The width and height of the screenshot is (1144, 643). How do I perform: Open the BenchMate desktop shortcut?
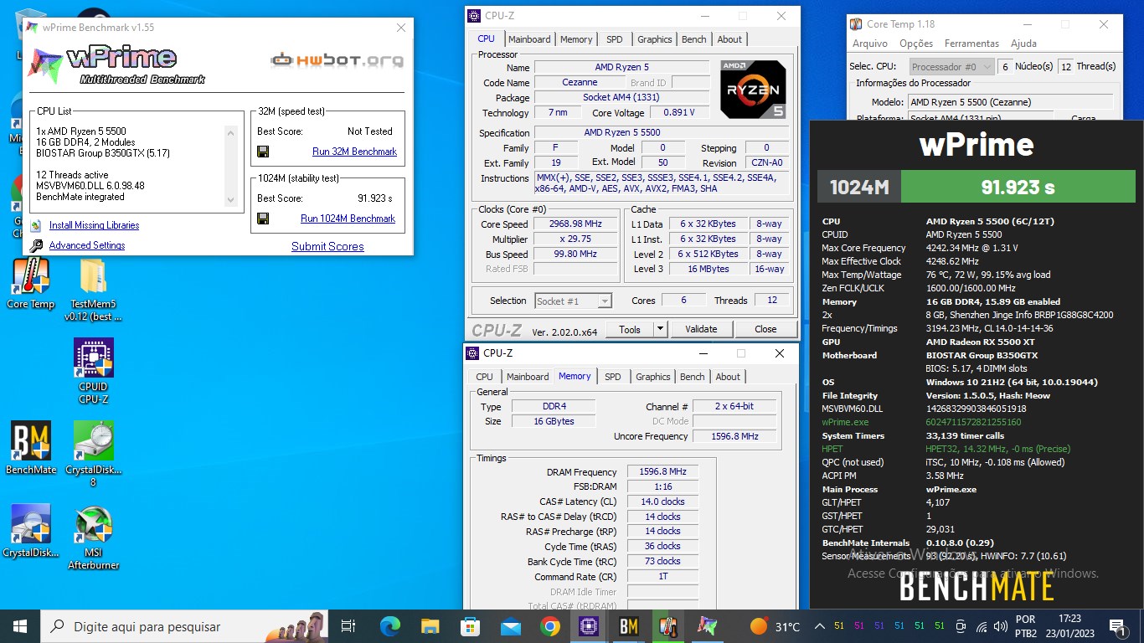pyautogui.click(x=31, y=448)
